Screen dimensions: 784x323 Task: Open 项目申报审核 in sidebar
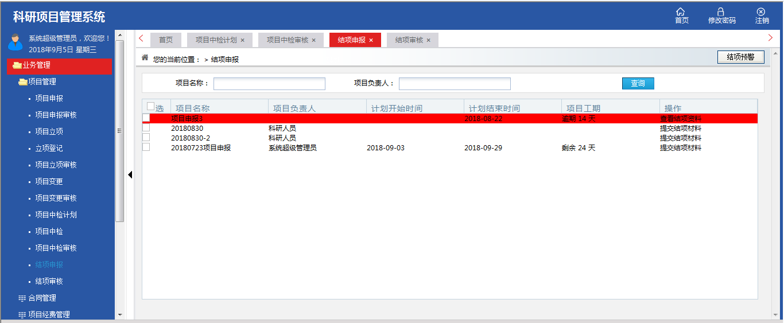[56, 115]
